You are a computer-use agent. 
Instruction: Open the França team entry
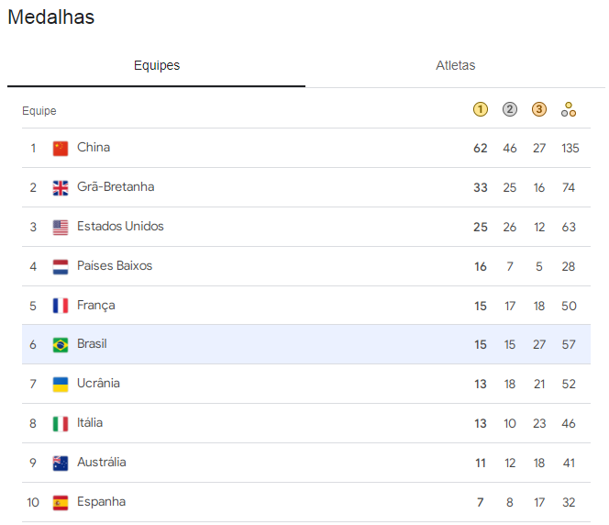click(x=95, y=306)
